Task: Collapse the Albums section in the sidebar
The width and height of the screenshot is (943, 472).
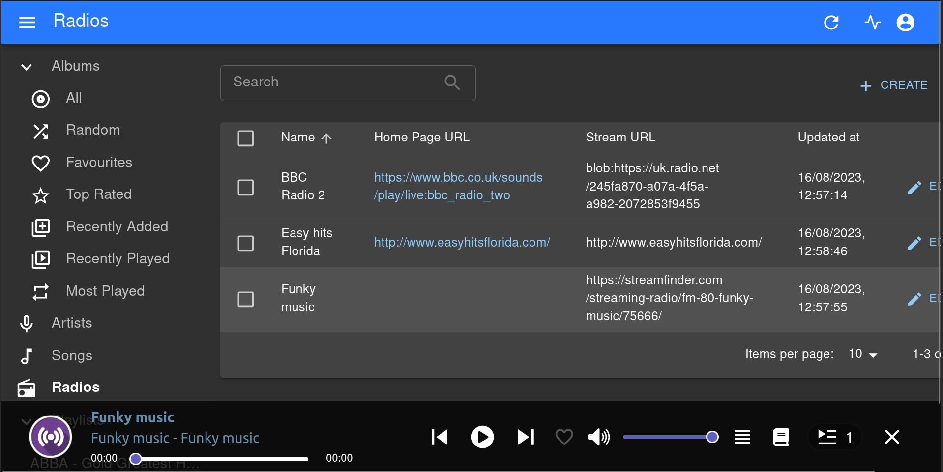Action: [26, 67]
